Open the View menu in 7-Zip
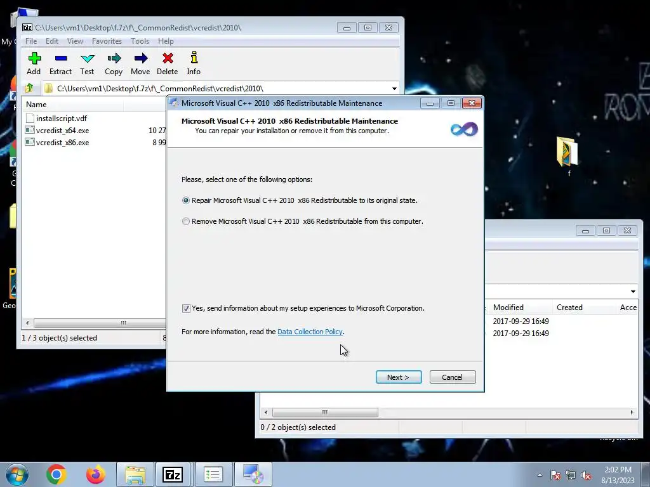Viewport: 650px width, 487px height. 75,41
